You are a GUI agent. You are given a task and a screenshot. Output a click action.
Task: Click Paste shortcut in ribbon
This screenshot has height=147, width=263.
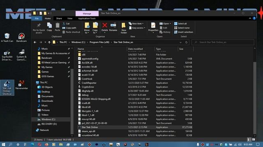click(71, 32)
